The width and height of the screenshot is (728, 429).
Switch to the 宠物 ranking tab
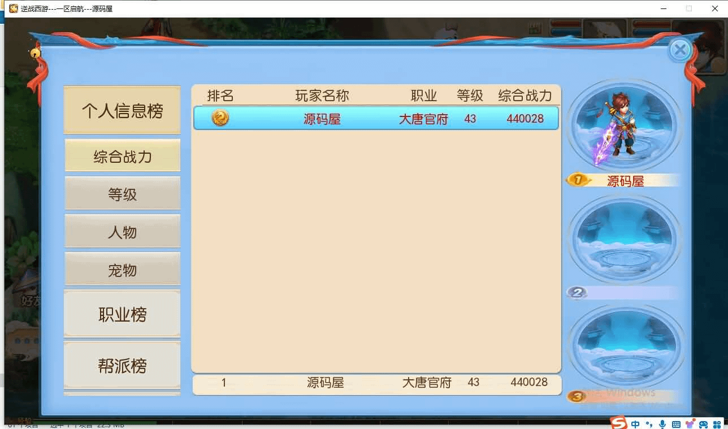coord(122,270)
